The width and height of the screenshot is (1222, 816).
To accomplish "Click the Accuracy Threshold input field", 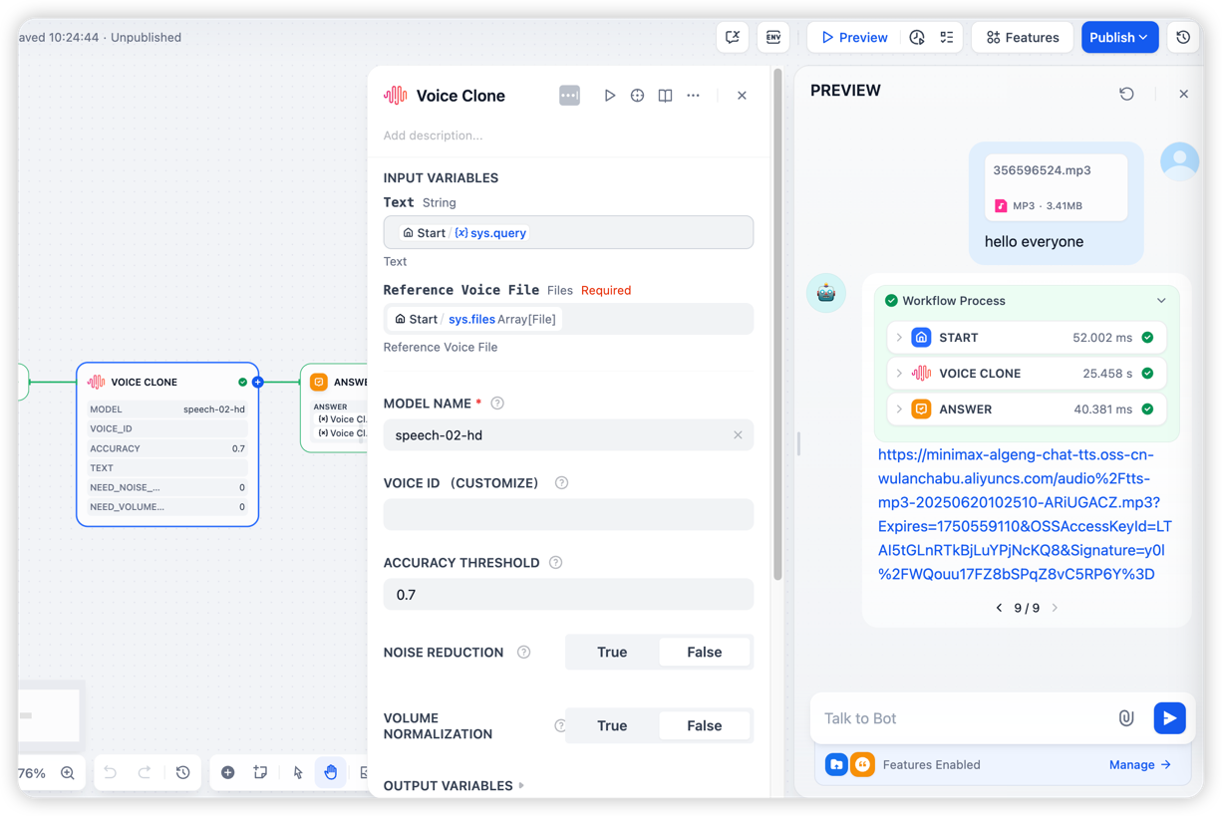I will 568,595.
